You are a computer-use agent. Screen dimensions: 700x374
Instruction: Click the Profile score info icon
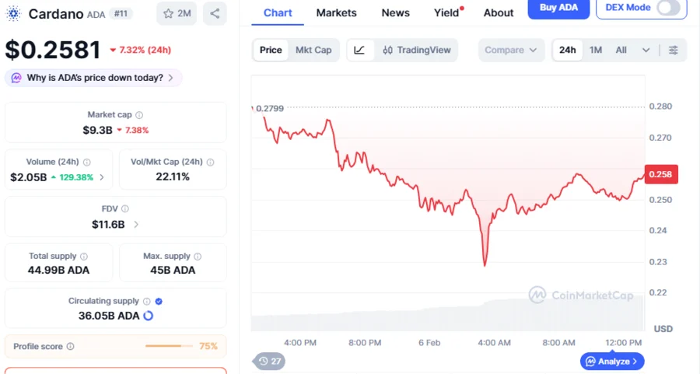point(70,347)
